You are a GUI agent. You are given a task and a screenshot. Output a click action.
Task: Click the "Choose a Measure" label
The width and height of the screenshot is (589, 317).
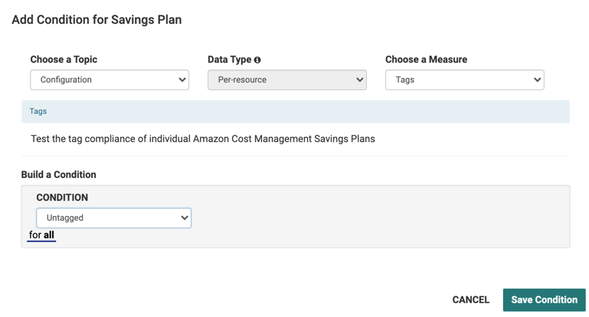pos(426,60)
